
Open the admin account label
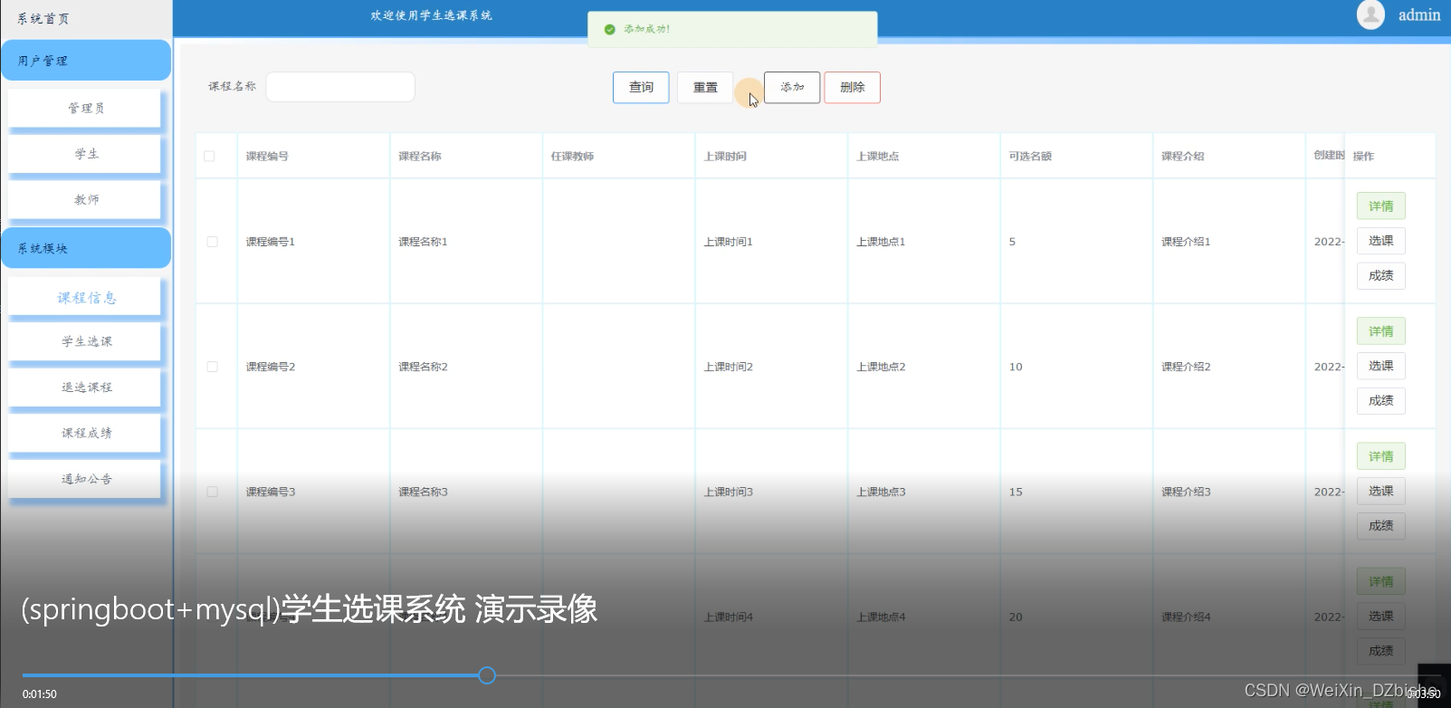(1418, 14)
